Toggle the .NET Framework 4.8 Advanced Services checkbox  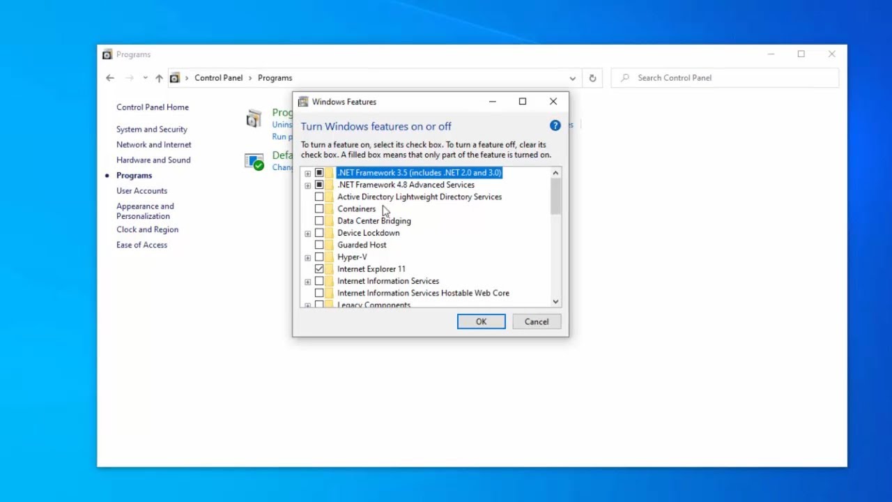(x=319, y=185)
